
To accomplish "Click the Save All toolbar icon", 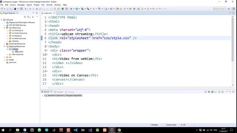I will tap(11, 9).
